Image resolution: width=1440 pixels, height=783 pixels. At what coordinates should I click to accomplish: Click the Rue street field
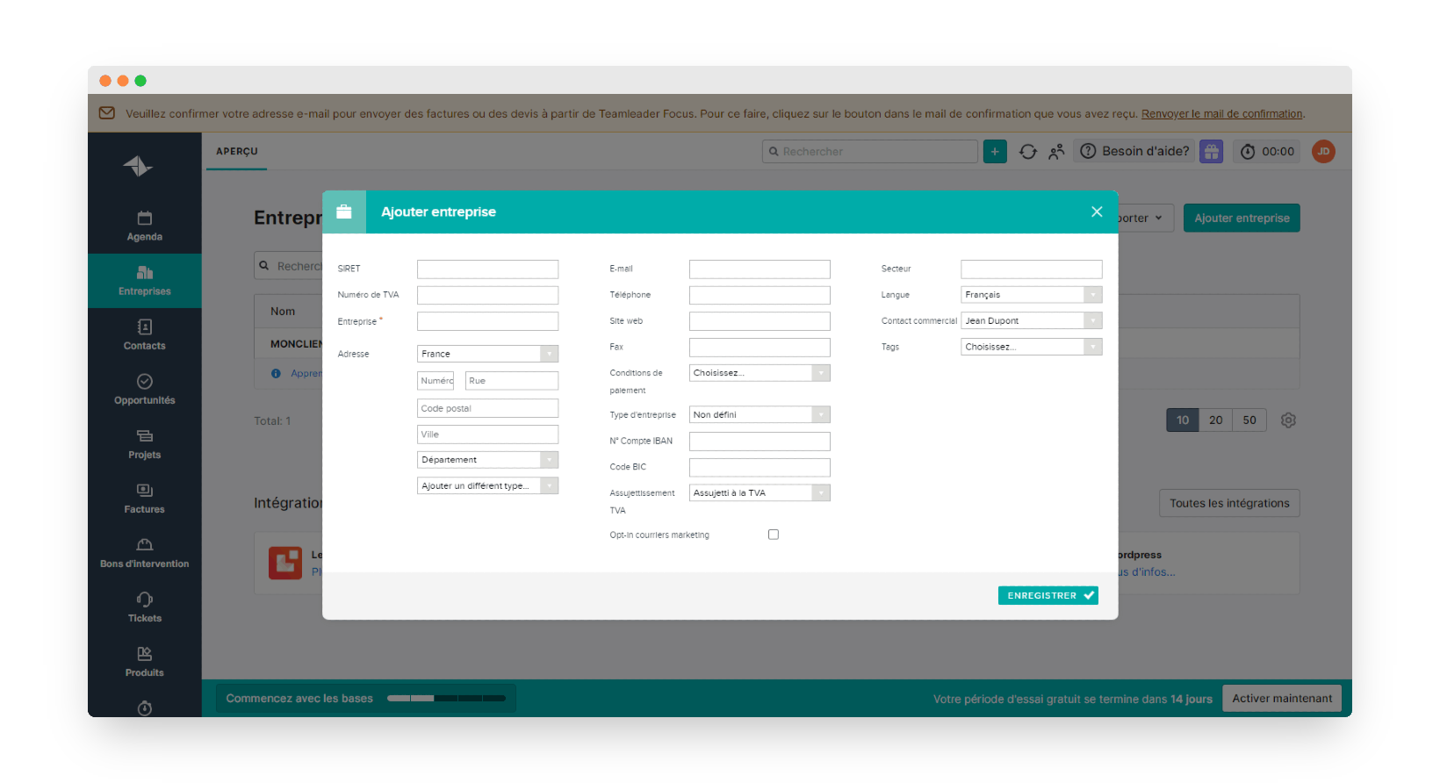512,381
